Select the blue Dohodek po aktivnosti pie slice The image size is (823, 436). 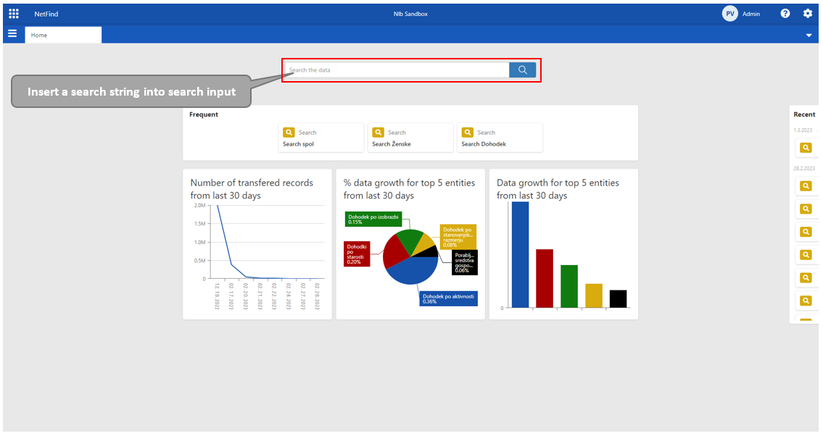tap(413, 271)
